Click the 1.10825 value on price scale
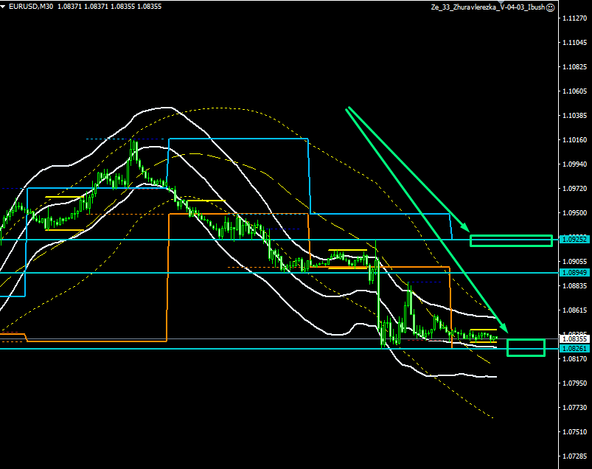The width and height of the screenshot is (592, 469). coord(574,67)
